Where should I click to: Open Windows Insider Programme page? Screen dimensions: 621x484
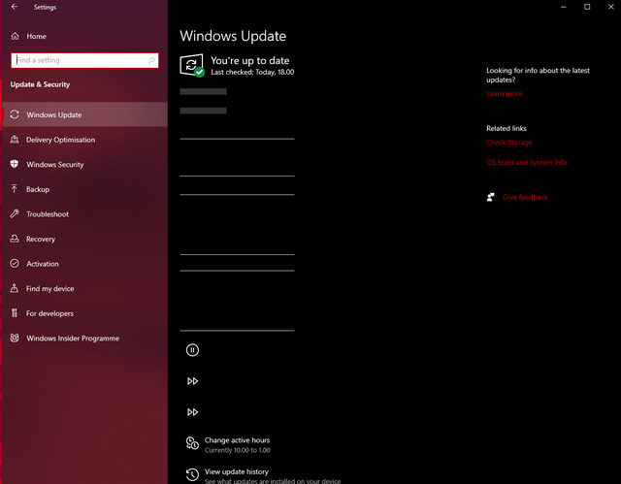point(84,339)
